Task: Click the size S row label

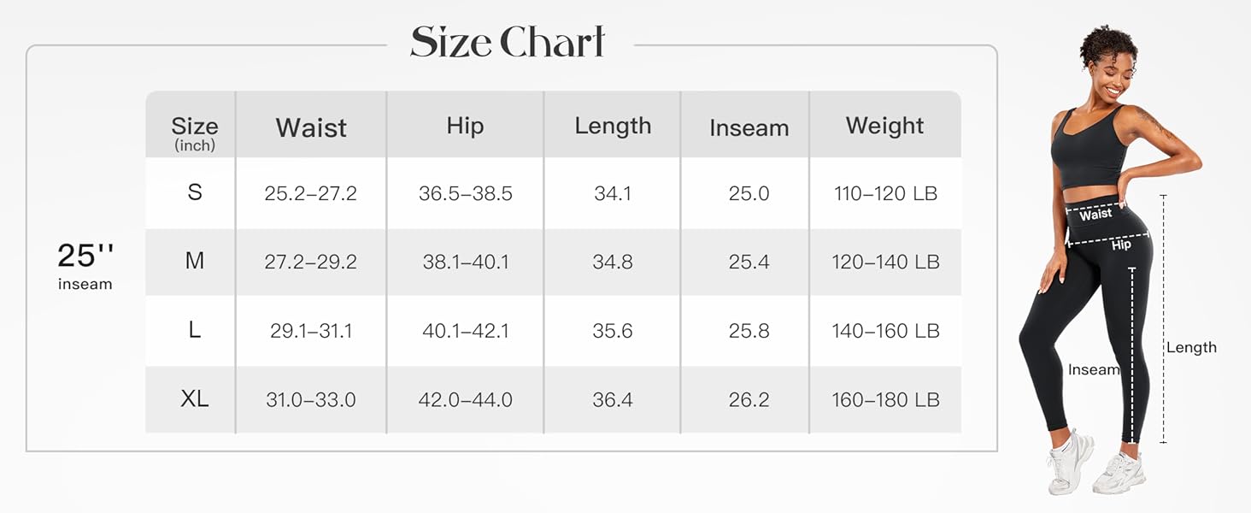Action: tap(195, 192)
